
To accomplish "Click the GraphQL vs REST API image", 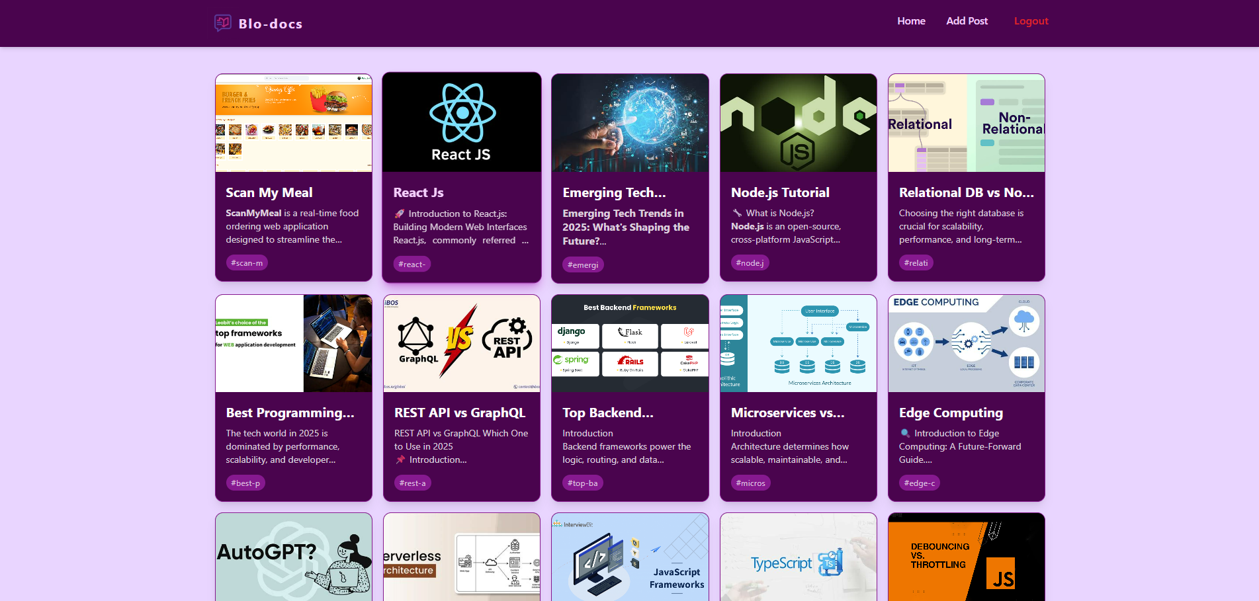I will (x=462, y=343).
